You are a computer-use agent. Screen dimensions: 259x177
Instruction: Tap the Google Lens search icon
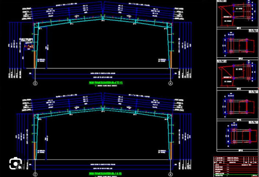(x=15, y=163)
